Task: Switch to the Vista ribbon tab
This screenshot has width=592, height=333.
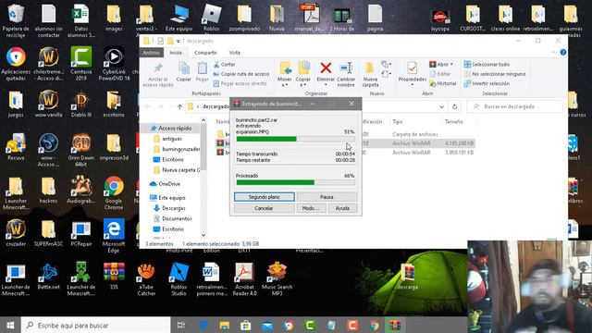Action: [x=234, y=53]
